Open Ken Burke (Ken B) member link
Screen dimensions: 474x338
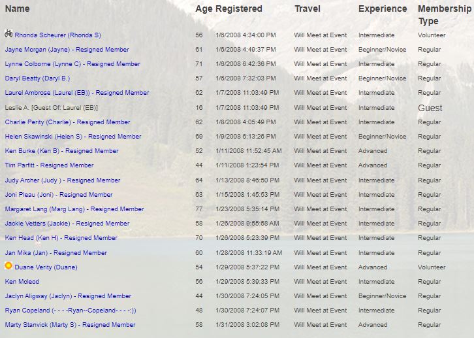[x=61, y=151]
